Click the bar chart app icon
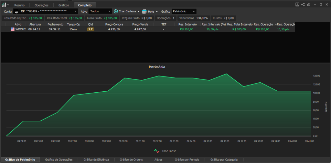 (4, 5)
